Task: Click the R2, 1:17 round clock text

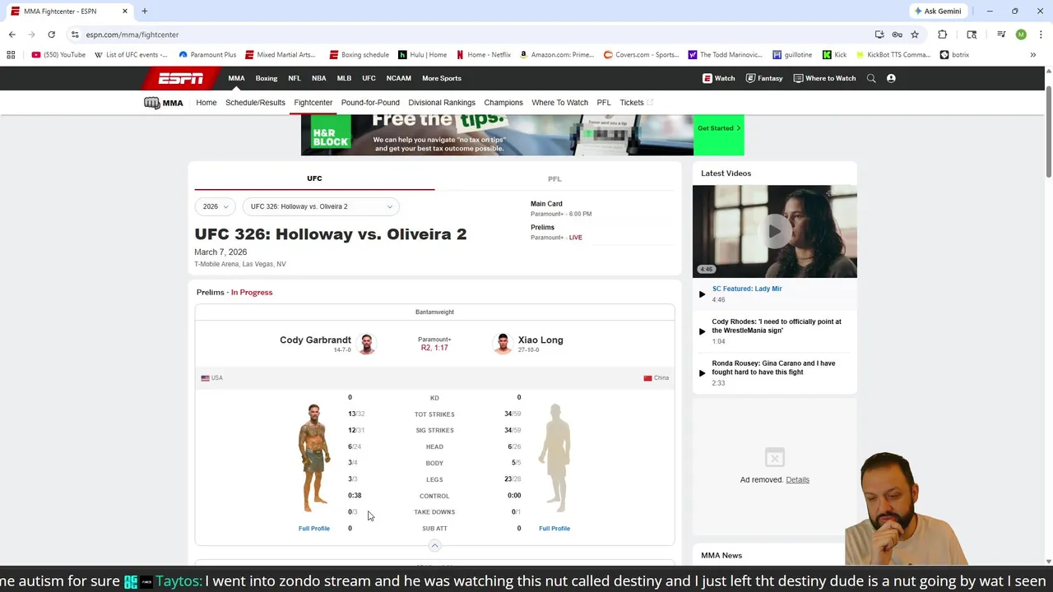Action: click(434, 348)
